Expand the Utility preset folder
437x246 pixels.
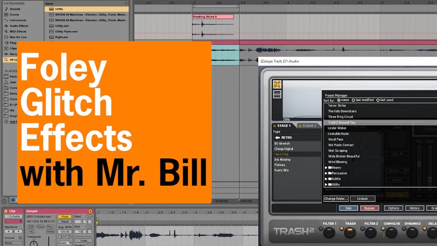click(326, 184)
